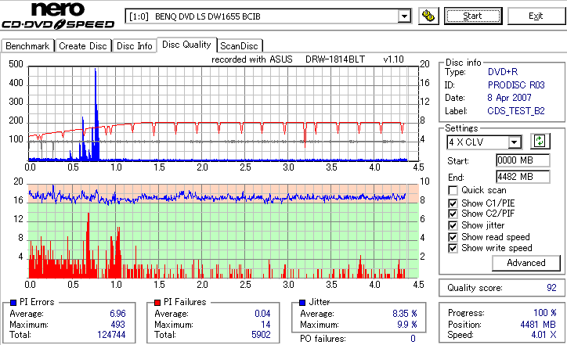This screenshot has width=567, height=345.
Task: Click PI Failures average 0.04
Action: point(262,314)
